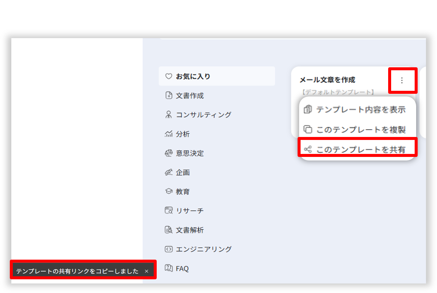Viewport: 437px width, 293px height.
Task: Click the copied share link toast message
Action: (x=77, y=271)
